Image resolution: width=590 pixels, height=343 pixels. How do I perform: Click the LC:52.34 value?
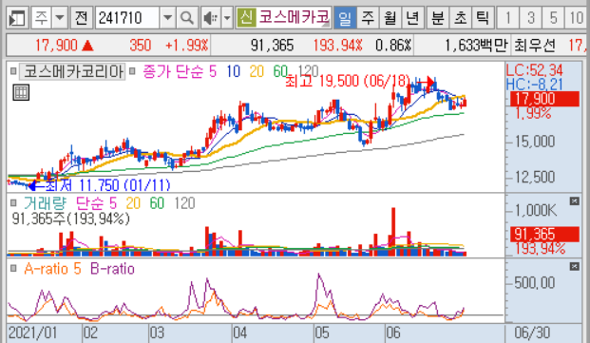coord(534,70)
